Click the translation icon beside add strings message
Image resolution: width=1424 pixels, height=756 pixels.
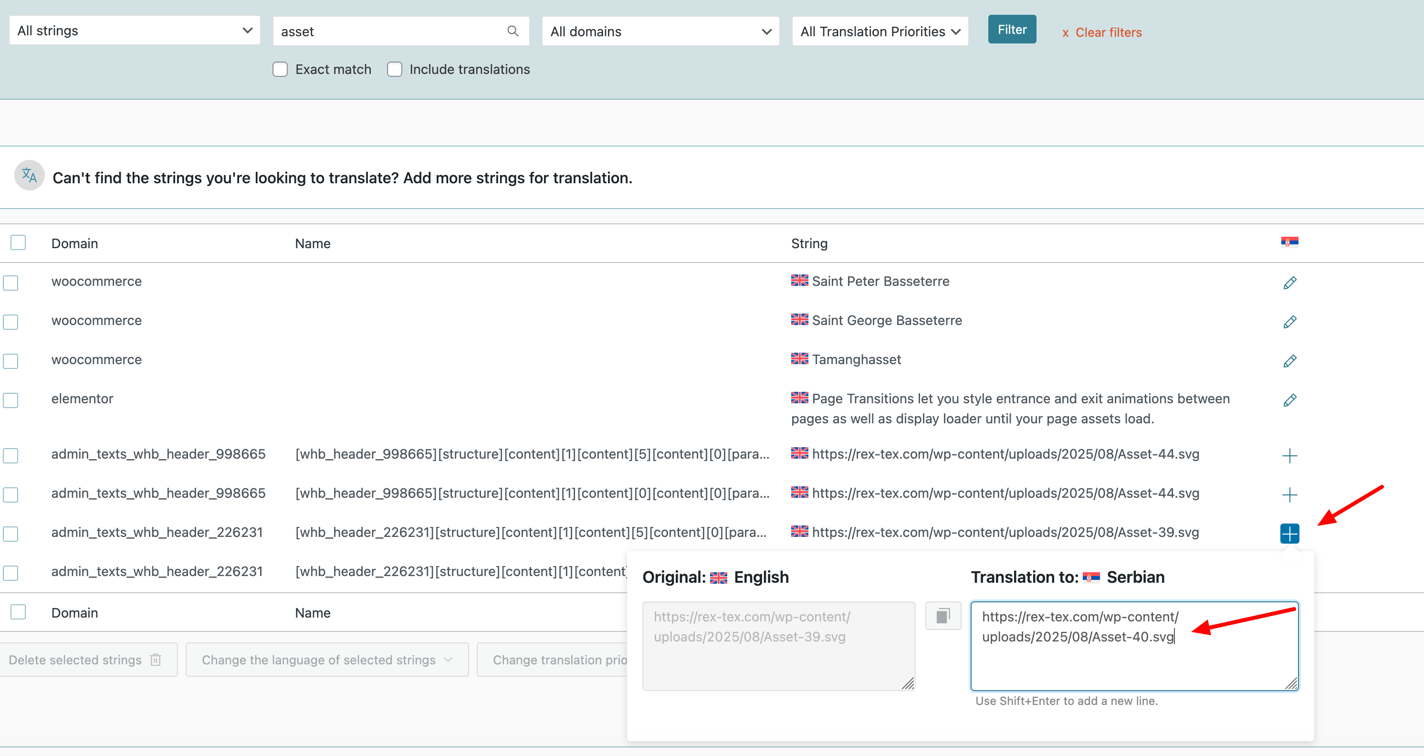pyautogui.click(x=29, y=176)
